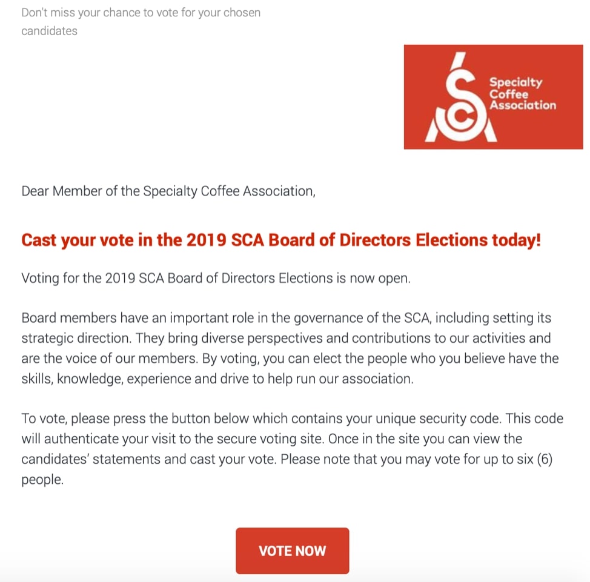Click the Specialty Coffee Association logo text
The height and width of the screenshot is (582, 590).
click(522, 94)
